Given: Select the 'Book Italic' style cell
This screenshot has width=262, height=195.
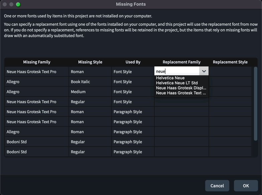Looking at the screenshot, I should 90,81.
